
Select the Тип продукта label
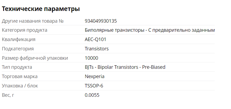click(17, 67)
